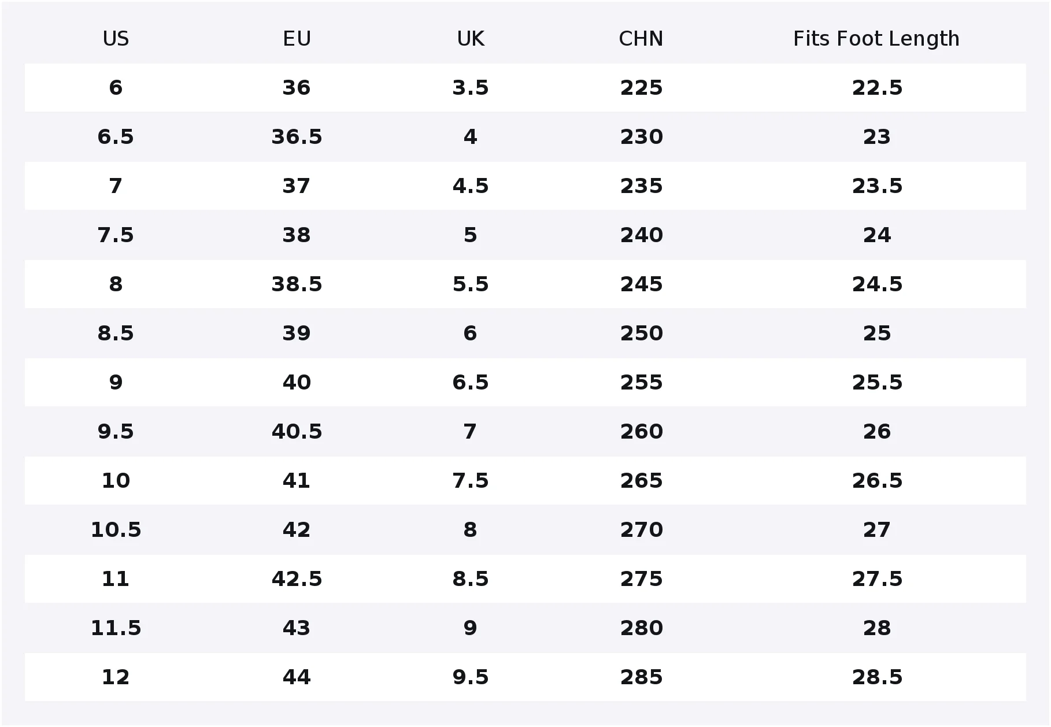Click the Fits Foot Length header

pos(876,39)
